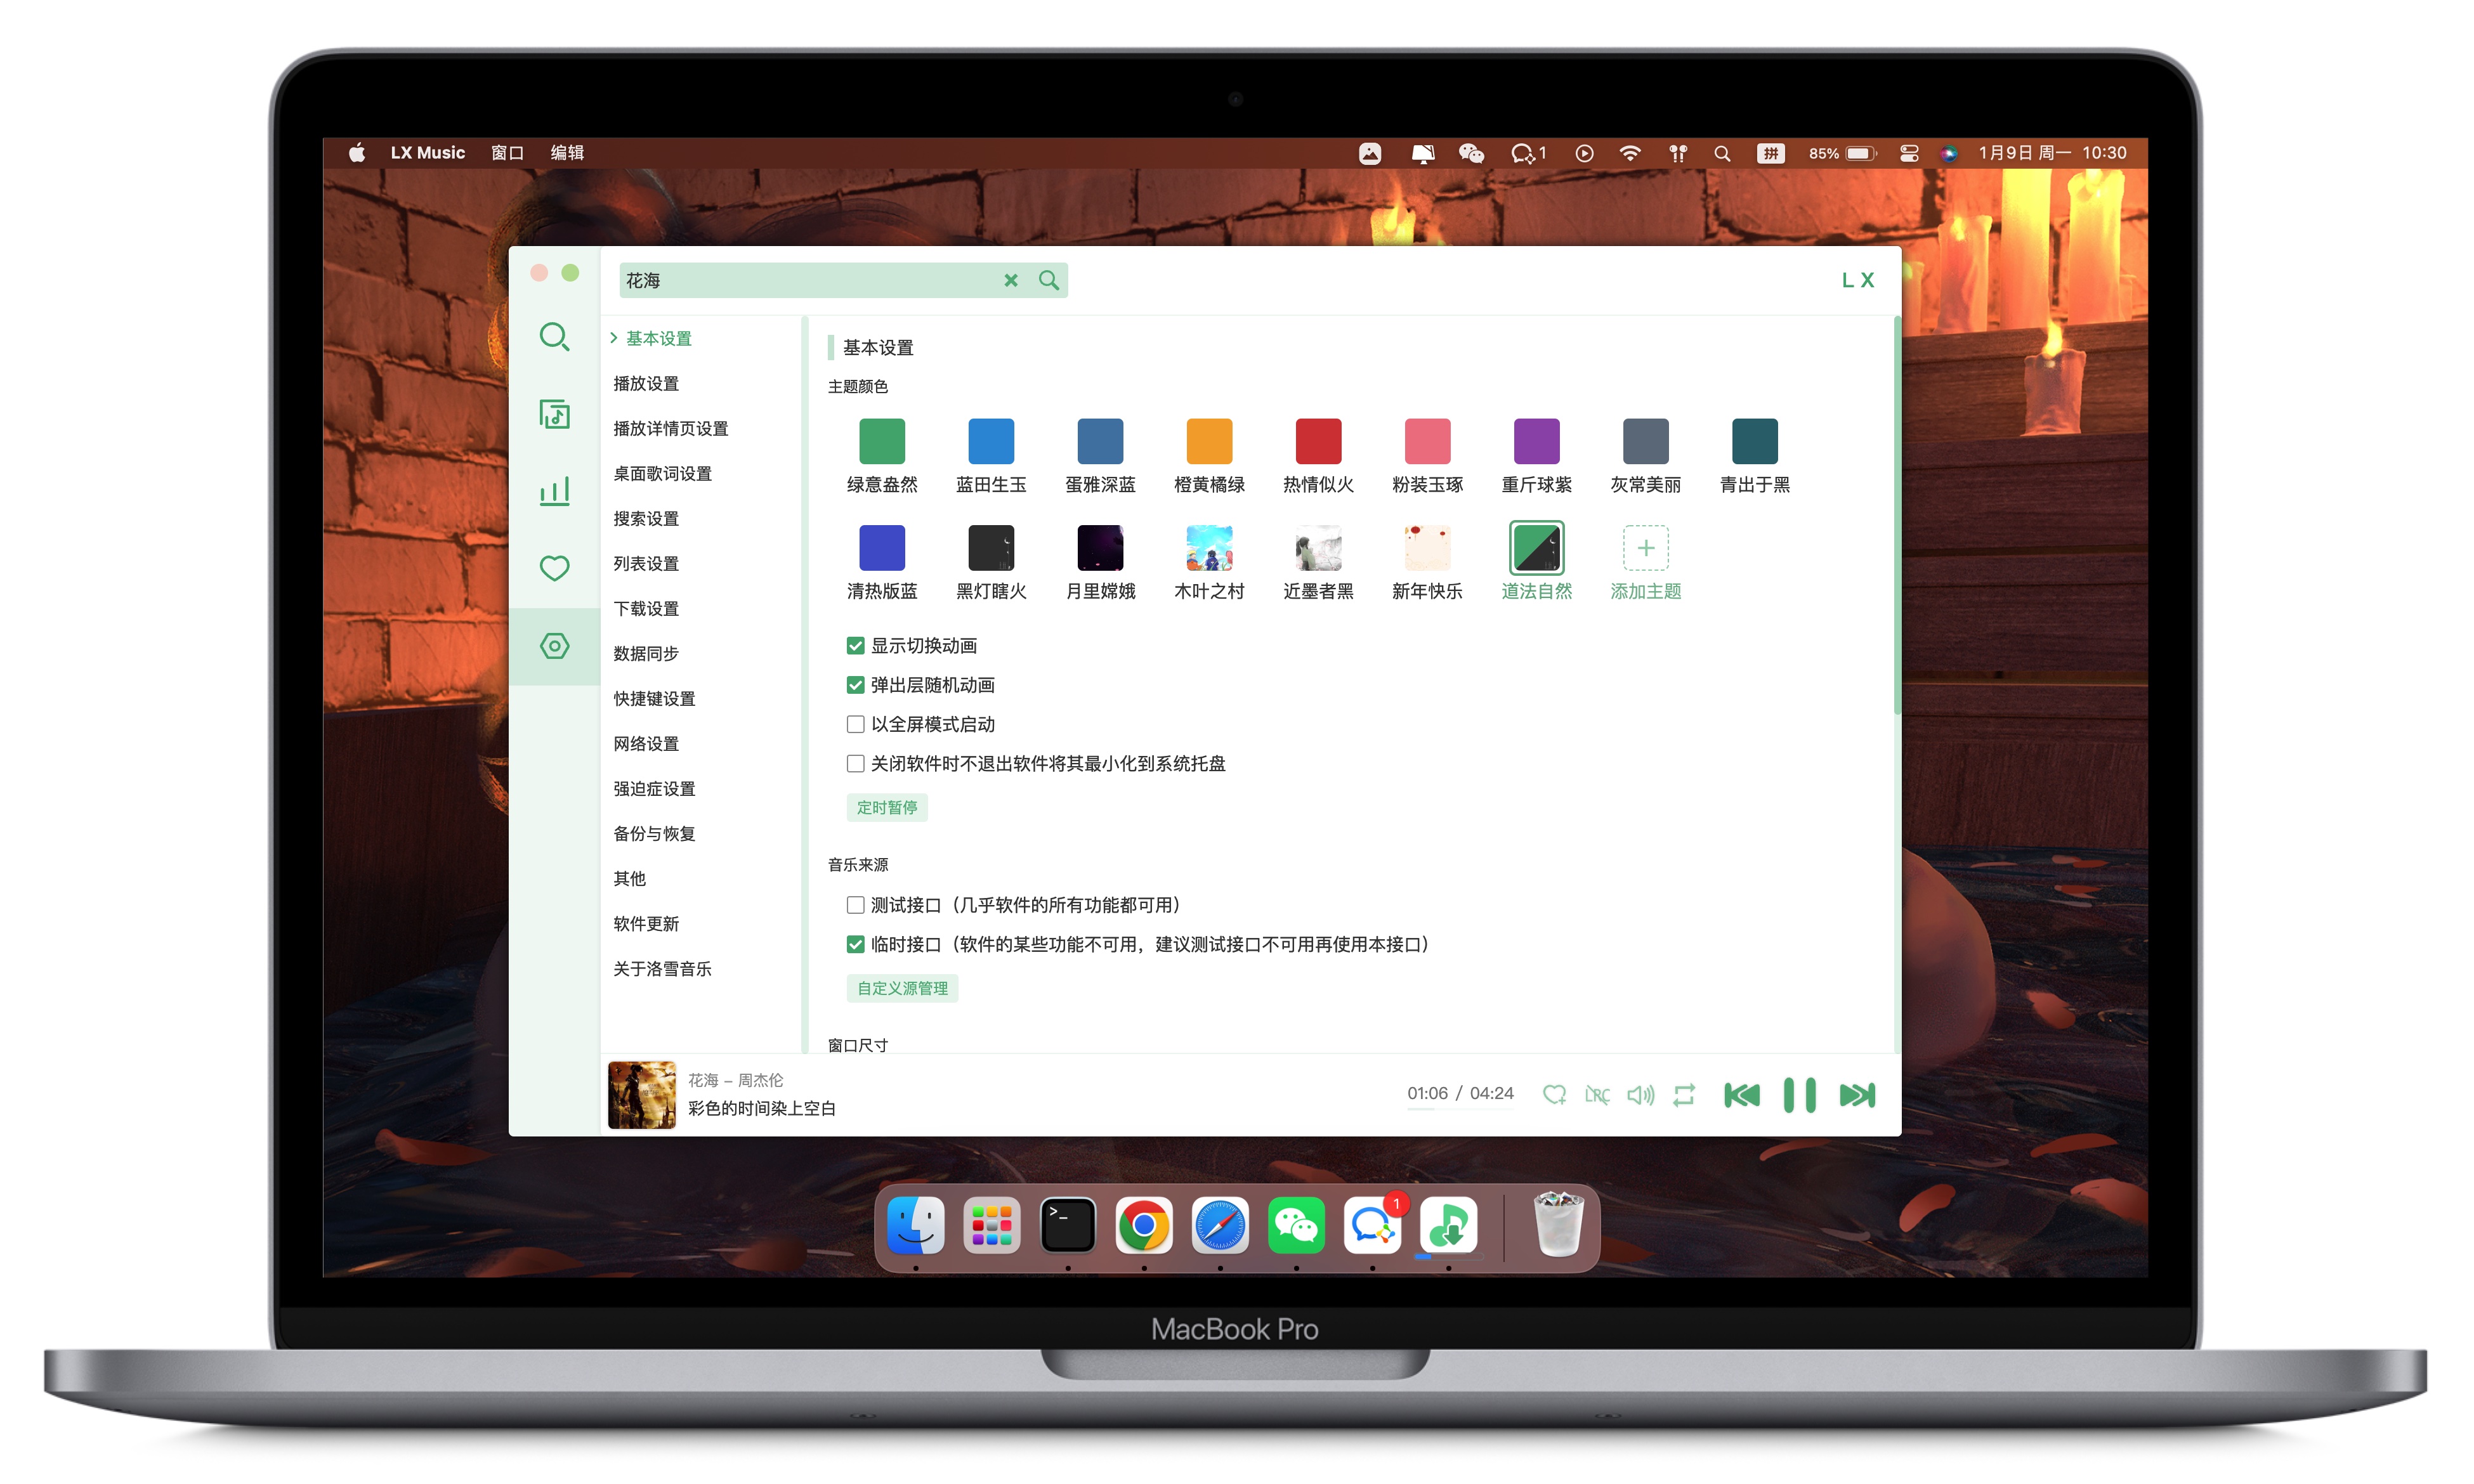Select the 临时接口 music source

coord(855,944)
